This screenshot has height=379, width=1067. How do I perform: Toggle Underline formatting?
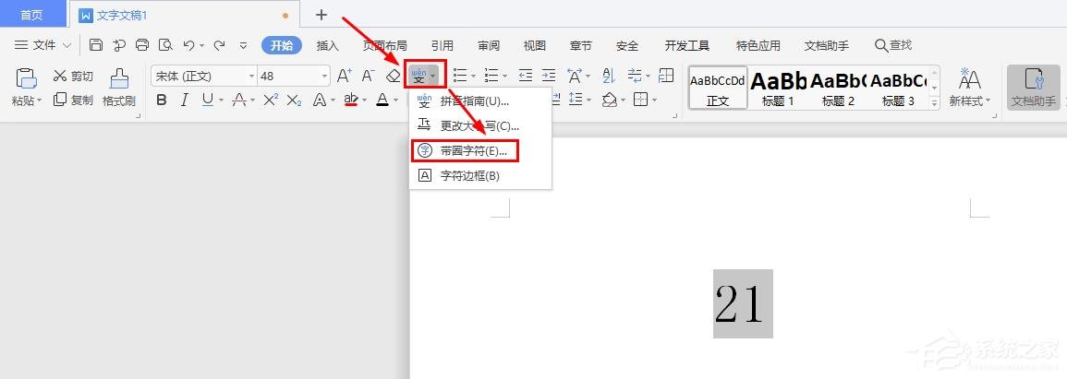pos(207,100)
